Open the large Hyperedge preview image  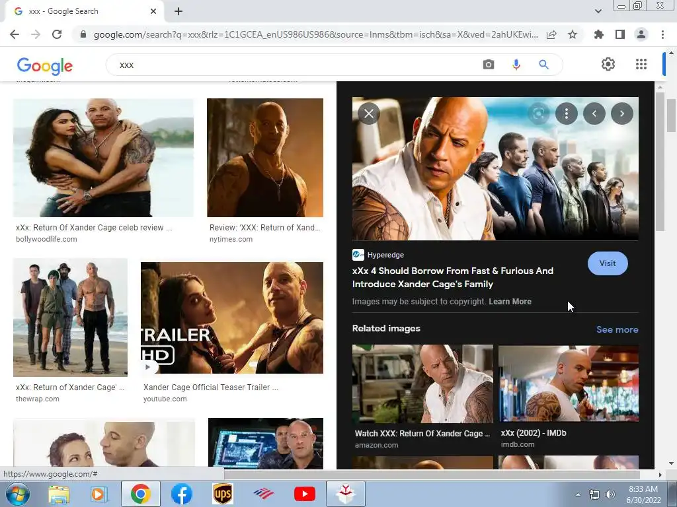click(x=495, y=168)
